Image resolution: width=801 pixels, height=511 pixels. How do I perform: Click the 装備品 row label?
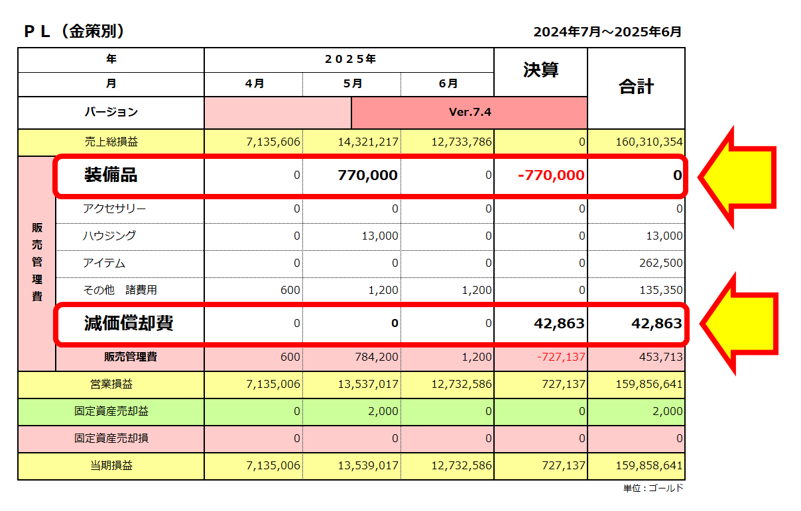111,175
